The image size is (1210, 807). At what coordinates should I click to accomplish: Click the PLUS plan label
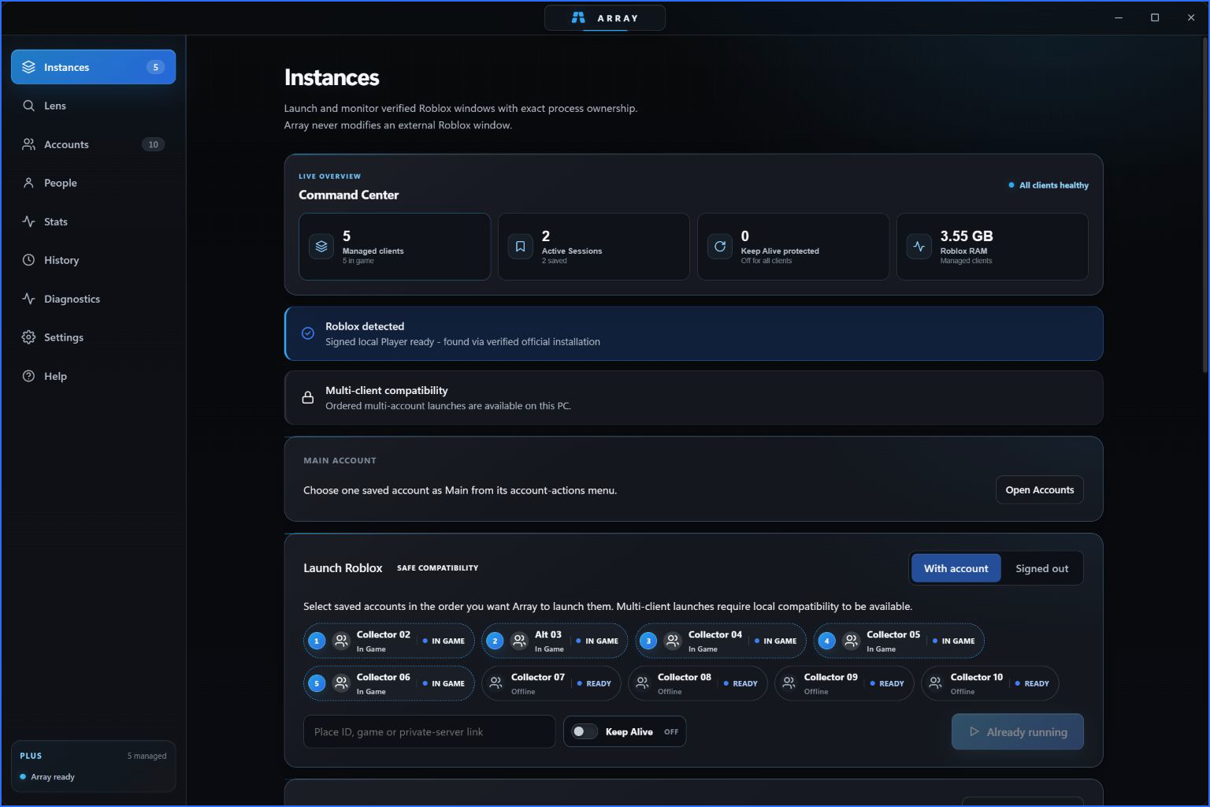(x=31, y=756)
